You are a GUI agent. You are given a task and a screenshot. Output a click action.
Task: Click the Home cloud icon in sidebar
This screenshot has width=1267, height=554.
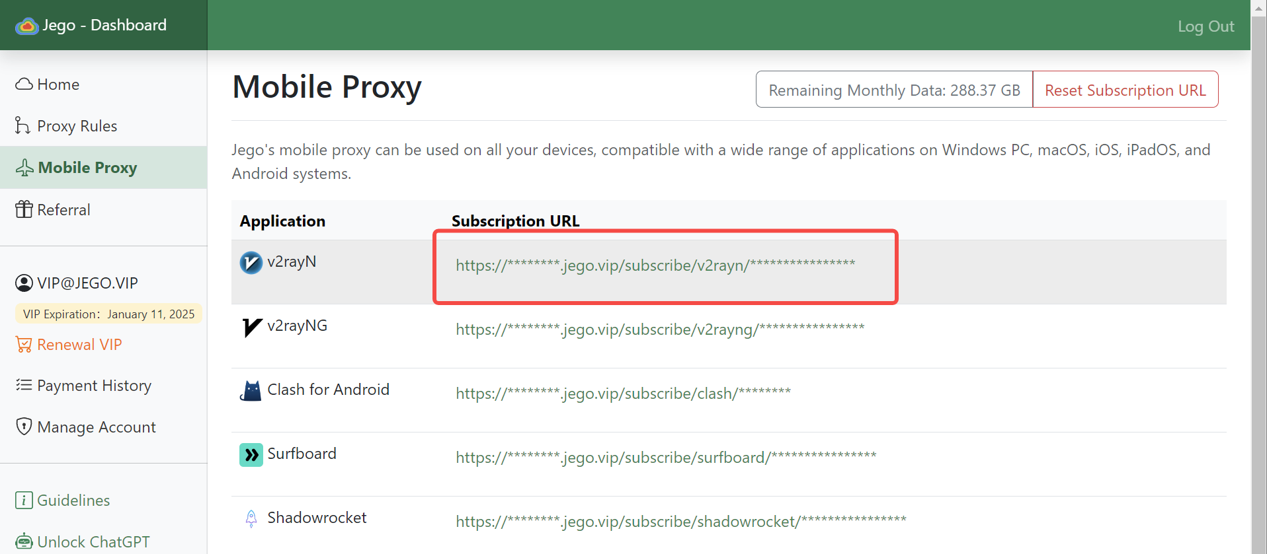point(24,84)
